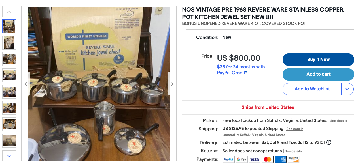
Task: Select the fourth photo thumbnail
Action: coord(9,75)
